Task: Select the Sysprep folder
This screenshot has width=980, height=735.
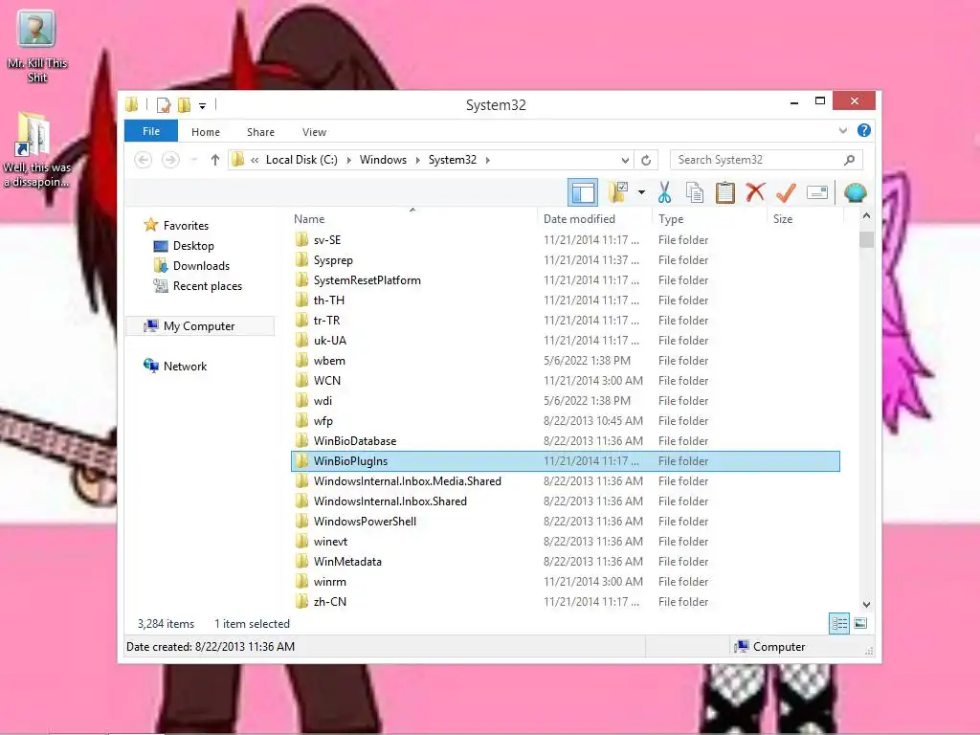Action: tap(565, 260)
